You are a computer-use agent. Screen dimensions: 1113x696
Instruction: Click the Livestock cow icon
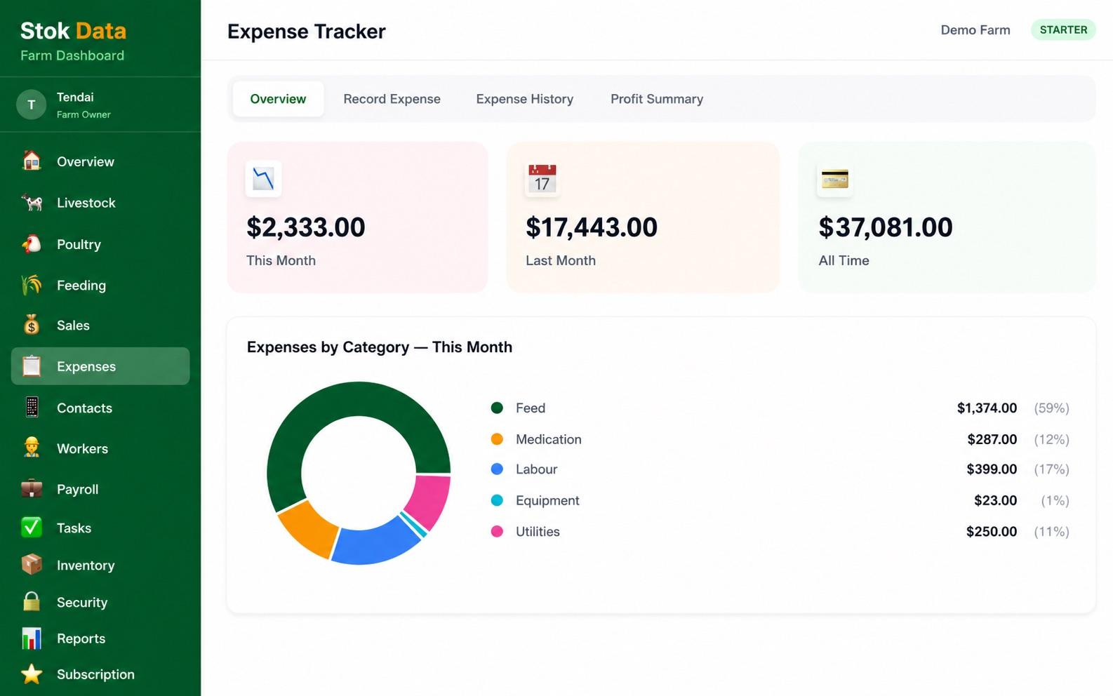(x=32, y=203)
